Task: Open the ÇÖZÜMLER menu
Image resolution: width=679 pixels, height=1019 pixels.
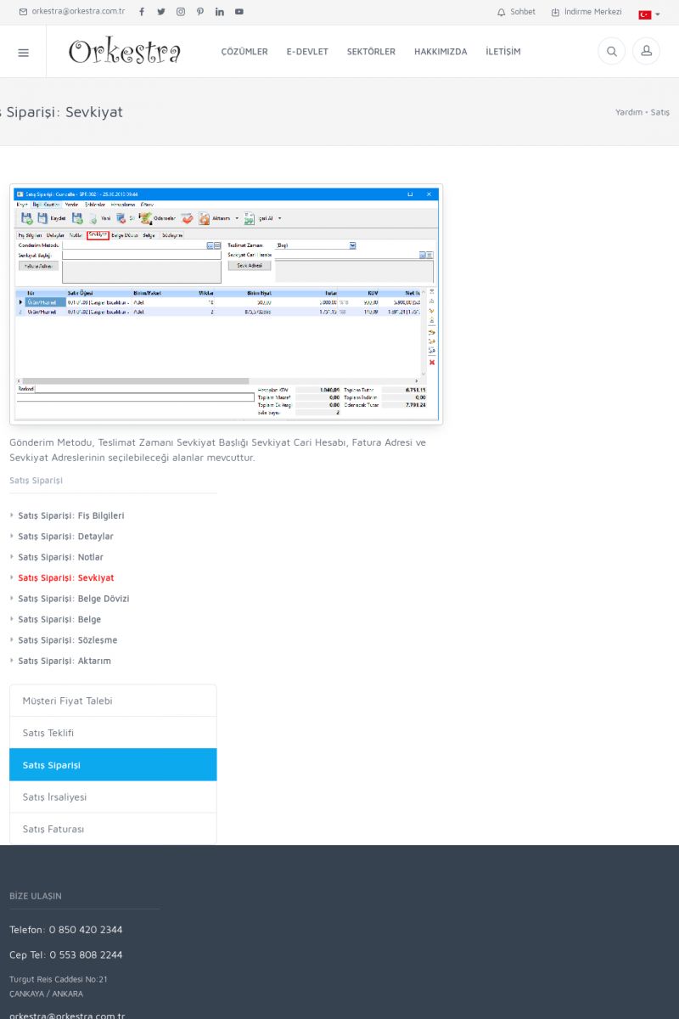Action: coord(244,52)
